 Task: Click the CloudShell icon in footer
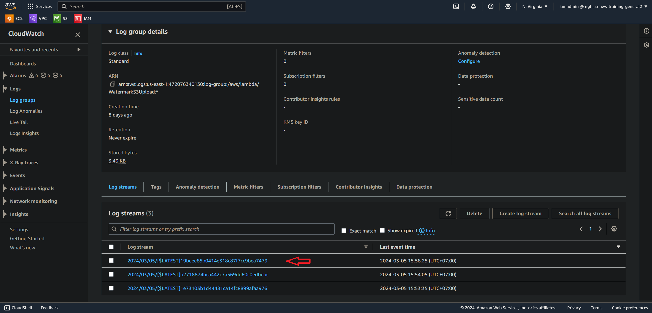point(7,308)
